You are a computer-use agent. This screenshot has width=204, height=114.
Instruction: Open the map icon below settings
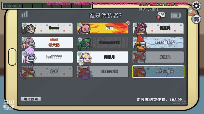(196, 19)
